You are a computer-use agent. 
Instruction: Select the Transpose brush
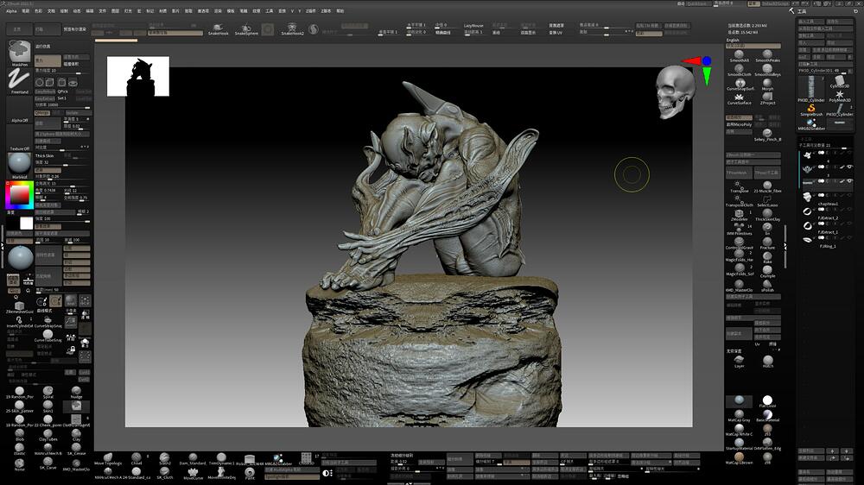point(739,186)
